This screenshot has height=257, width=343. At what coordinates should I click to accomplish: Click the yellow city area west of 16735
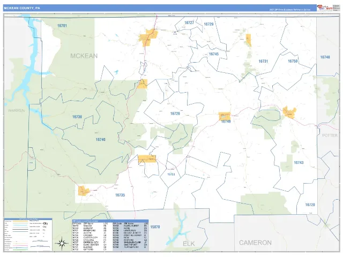(83, 191)
